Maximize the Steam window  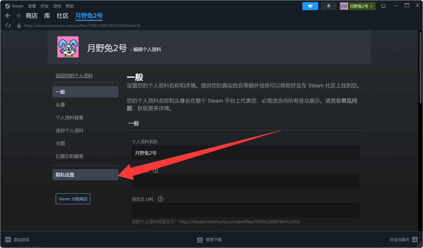coord(407,6)
